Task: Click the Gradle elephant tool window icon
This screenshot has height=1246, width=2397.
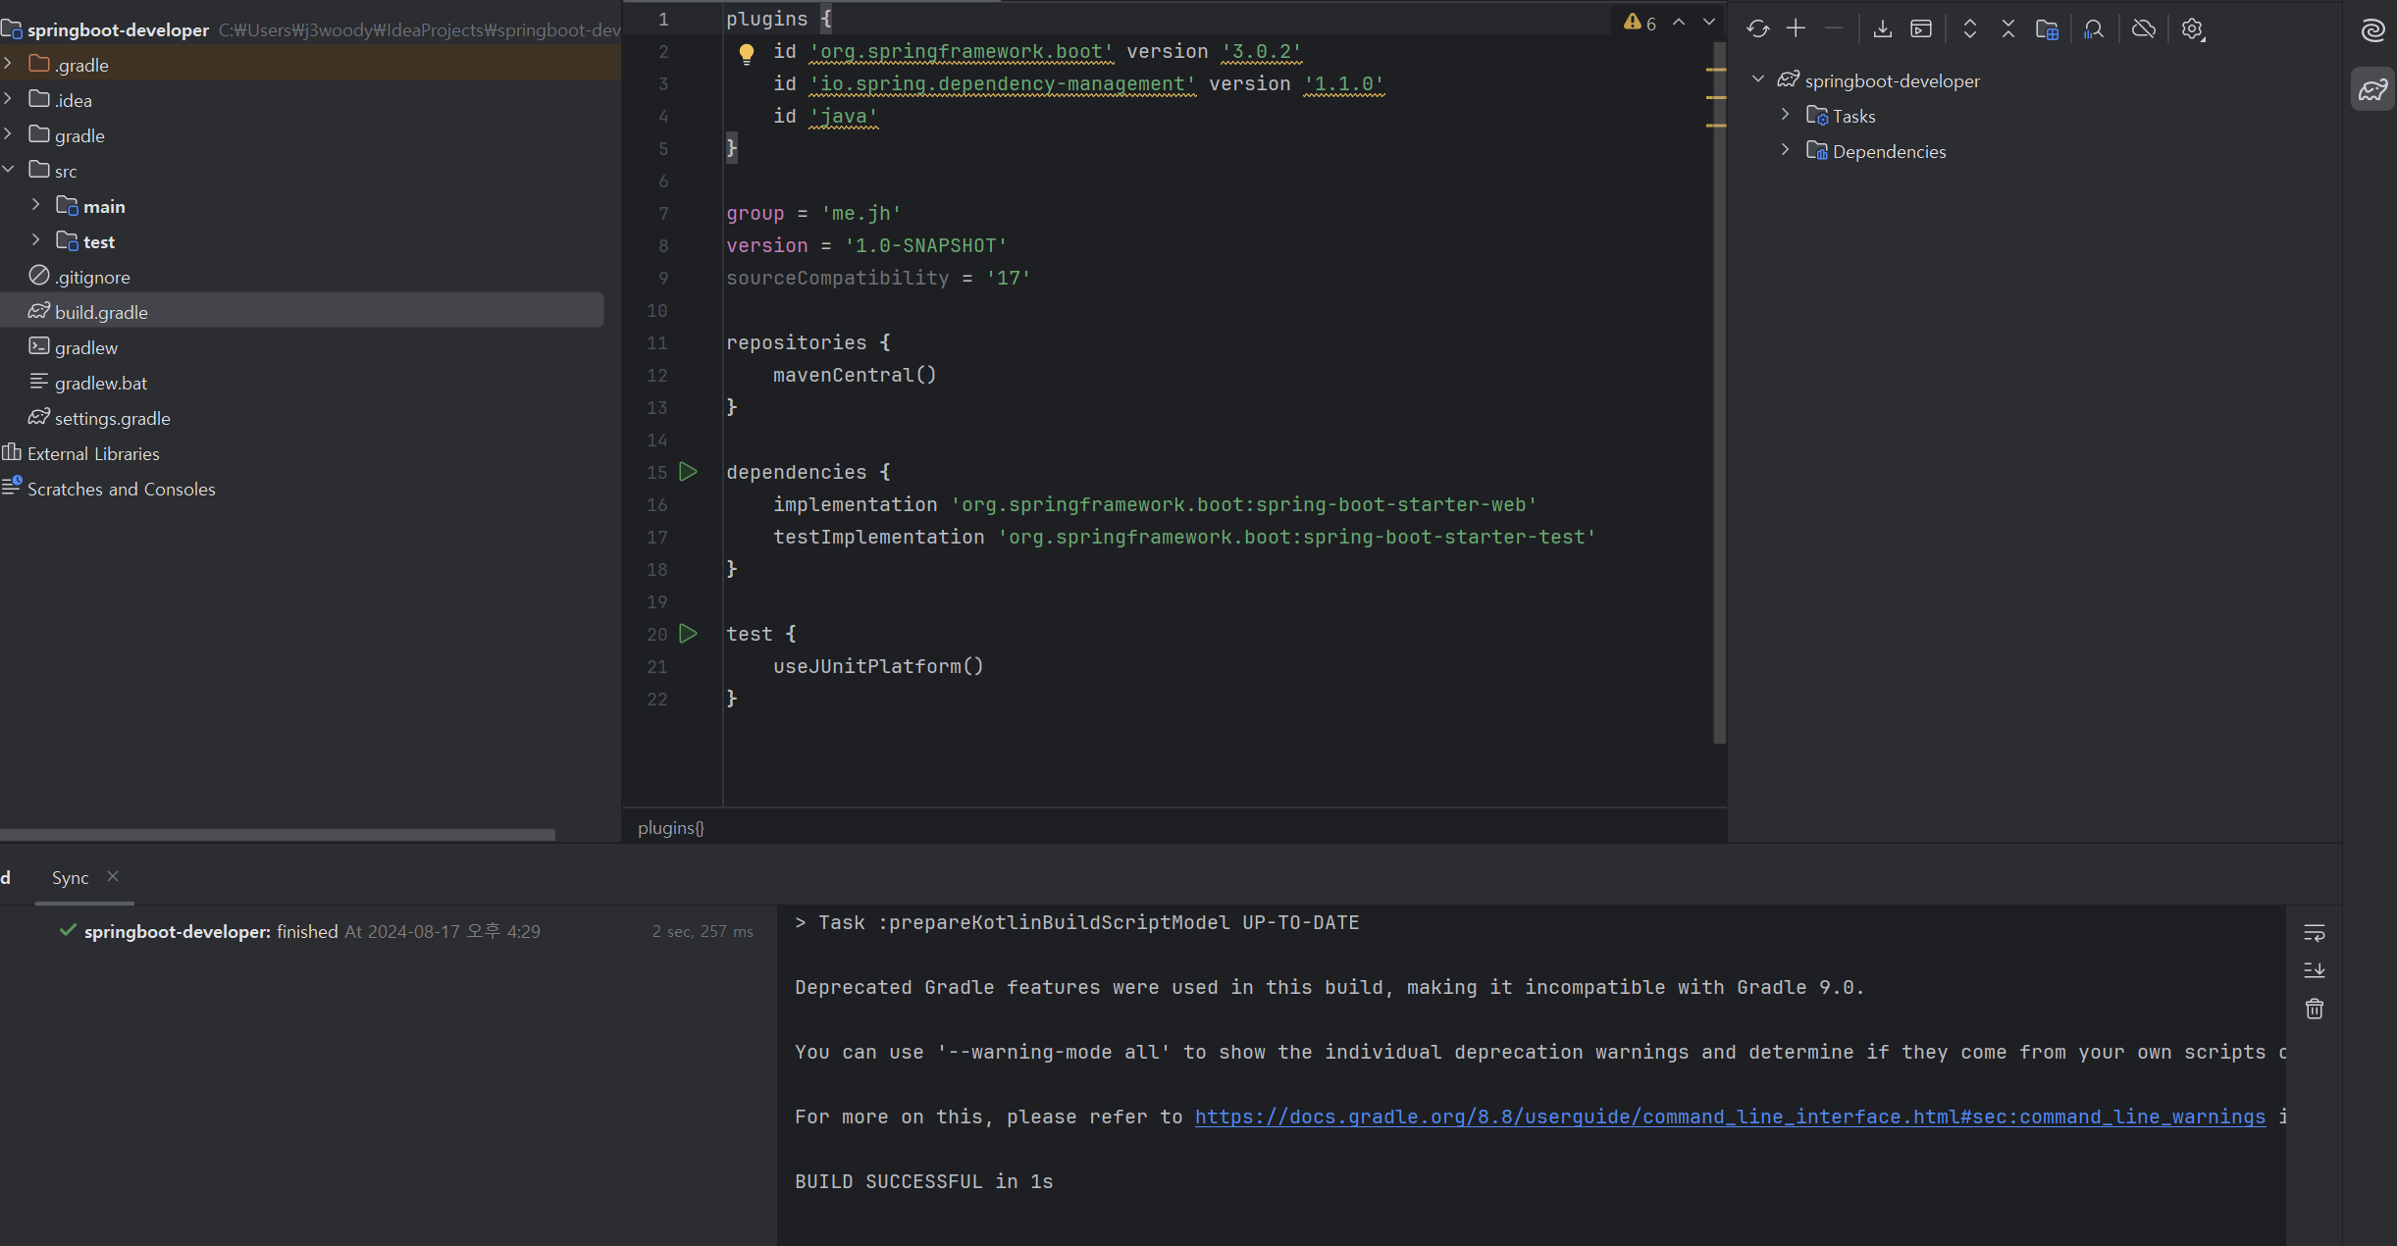Action: click(x=2372, y=90)
